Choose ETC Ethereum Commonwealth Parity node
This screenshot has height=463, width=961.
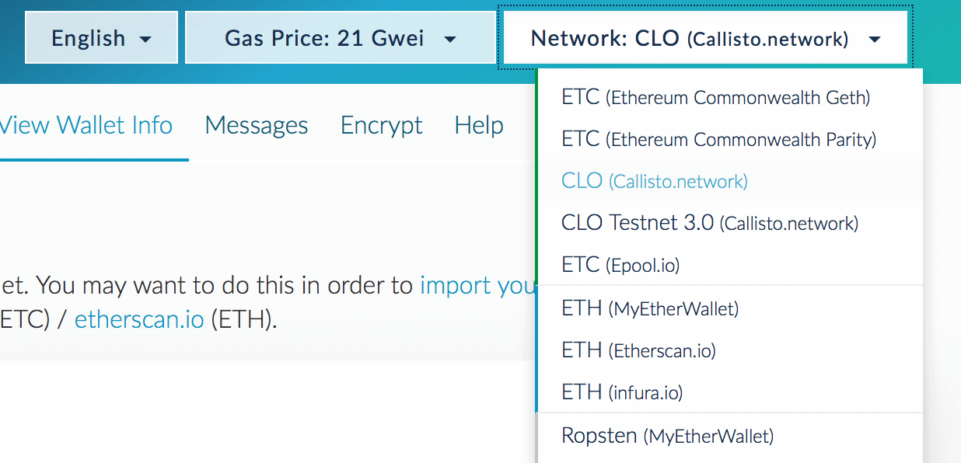[718, 140]
